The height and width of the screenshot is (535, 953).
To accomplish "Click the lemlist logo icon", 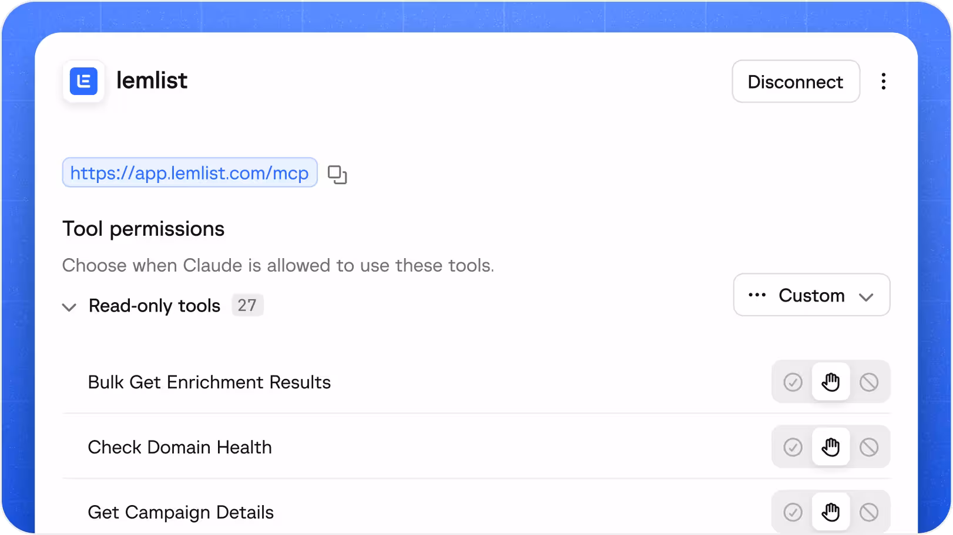I will [83, 81].
